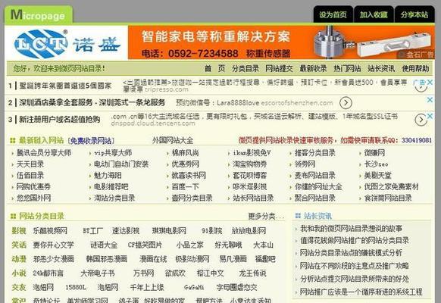This screenshot has height=303, width=441.
Task: Open the BT工厂 link
Action: tap(92, 231)
